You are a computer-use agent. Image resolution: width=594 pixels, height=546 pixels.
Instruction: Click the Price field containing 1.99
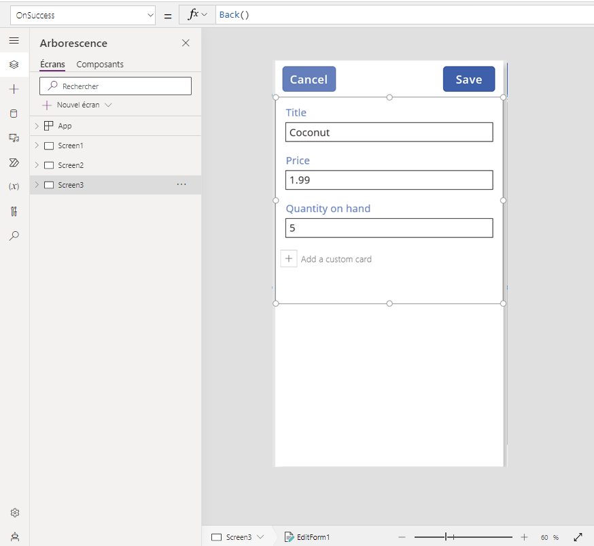389,180
